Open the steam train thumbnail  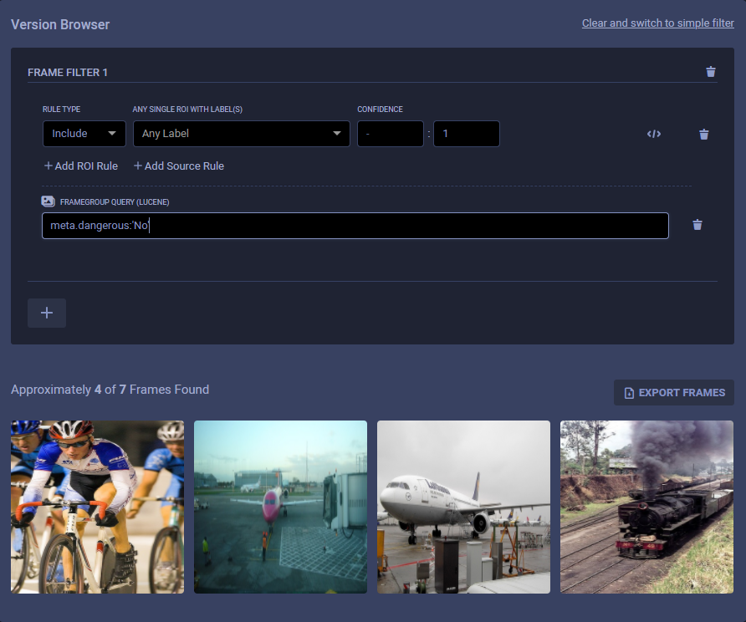click(646, 507)
